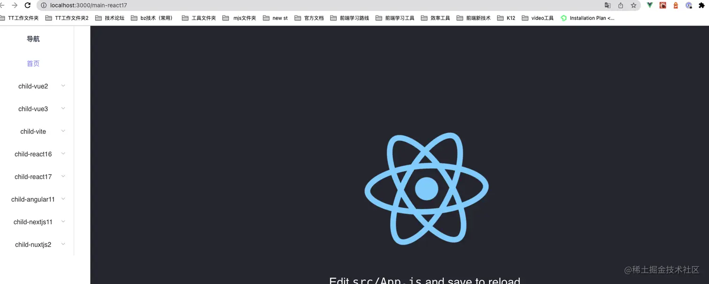Reload the page with refresh icon

click(28, 5)
